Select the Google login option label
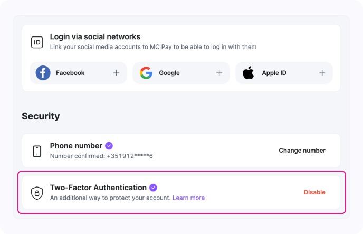This screenshot has width=363, height=234. pyautogui.click(x=169, y=73)
